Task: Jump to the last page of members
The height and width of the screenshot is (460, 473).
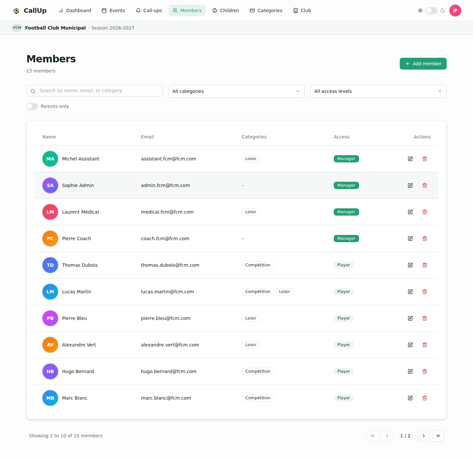Action: 438,436
